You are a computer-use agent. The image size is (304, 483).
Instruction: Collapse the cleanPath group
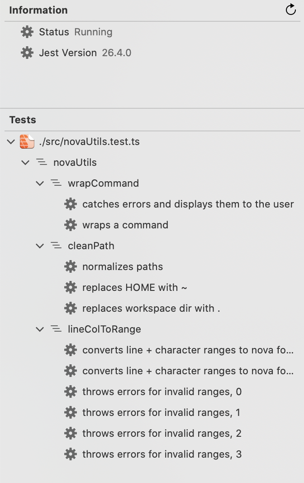point(40,246)
